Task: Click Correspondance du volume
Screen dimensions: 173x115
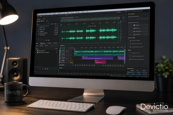Action: (138, 47)
